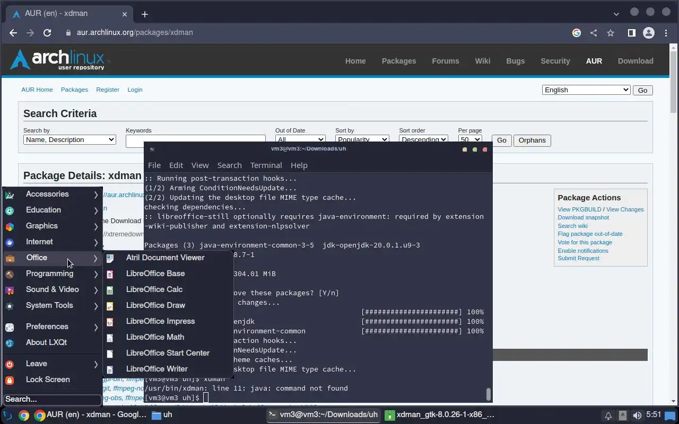Viewport: 679px width, 424px height.
Task: Click the Register link
Action: [108, 90]
